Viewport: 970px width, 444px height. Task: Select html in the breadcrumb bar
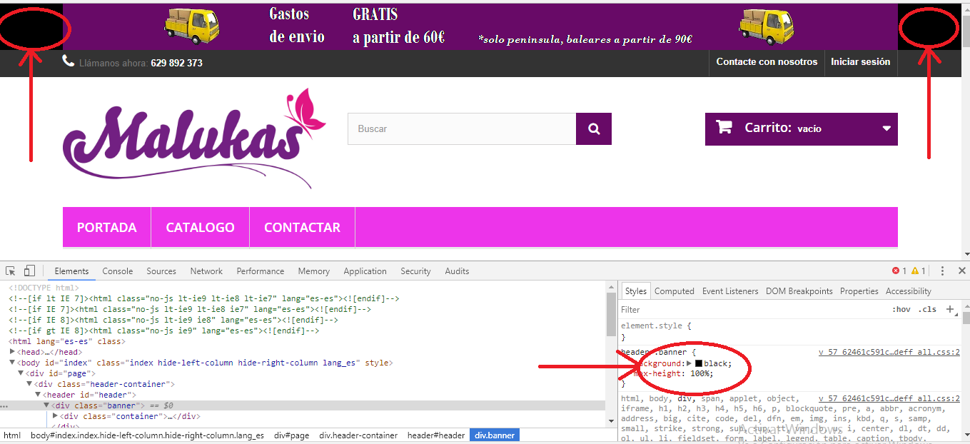coord(12,435)
